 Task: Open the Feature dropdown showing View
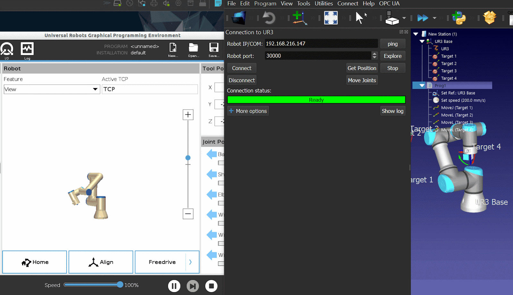tap(51, 89)
